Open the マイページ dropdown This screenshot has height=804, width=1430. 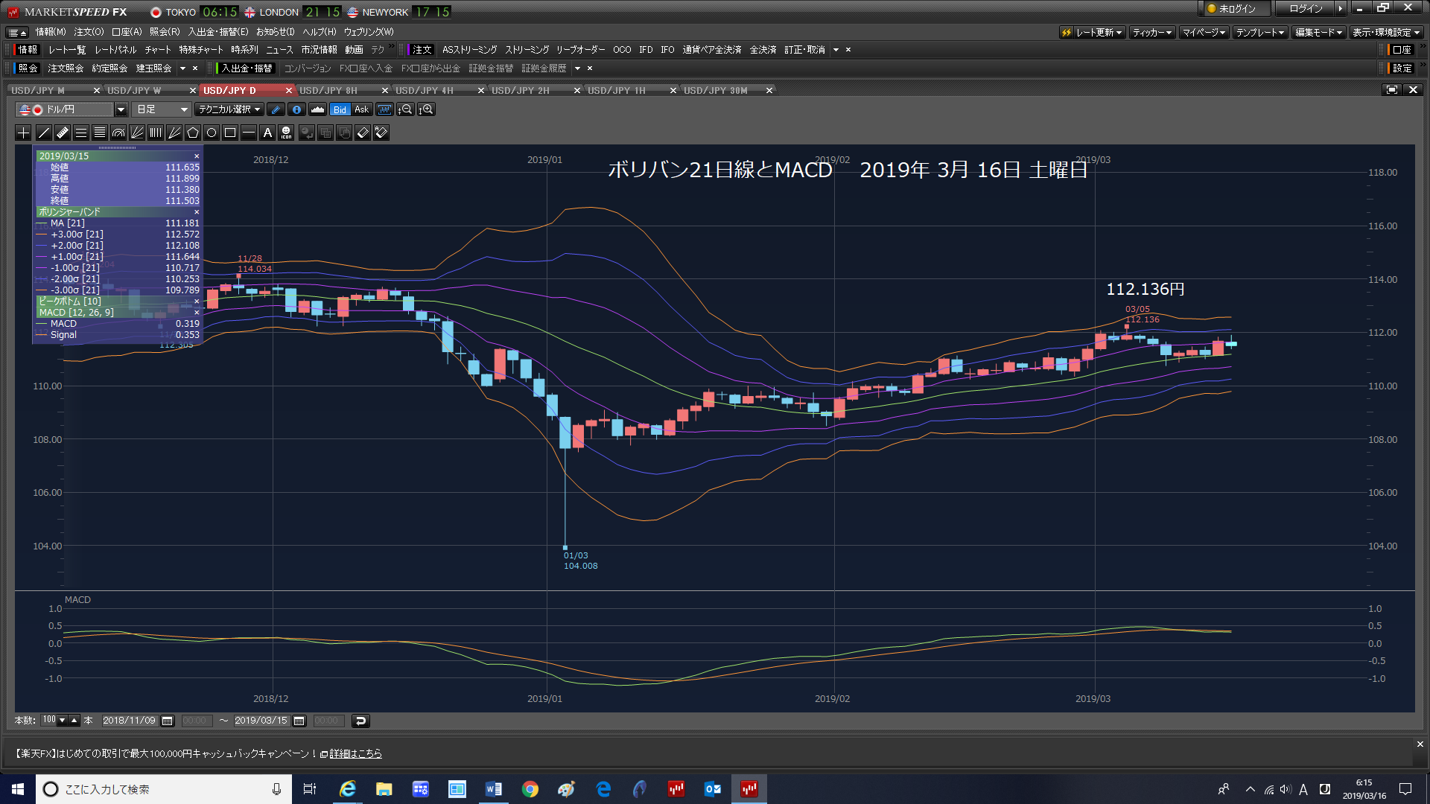point(1204,32)
